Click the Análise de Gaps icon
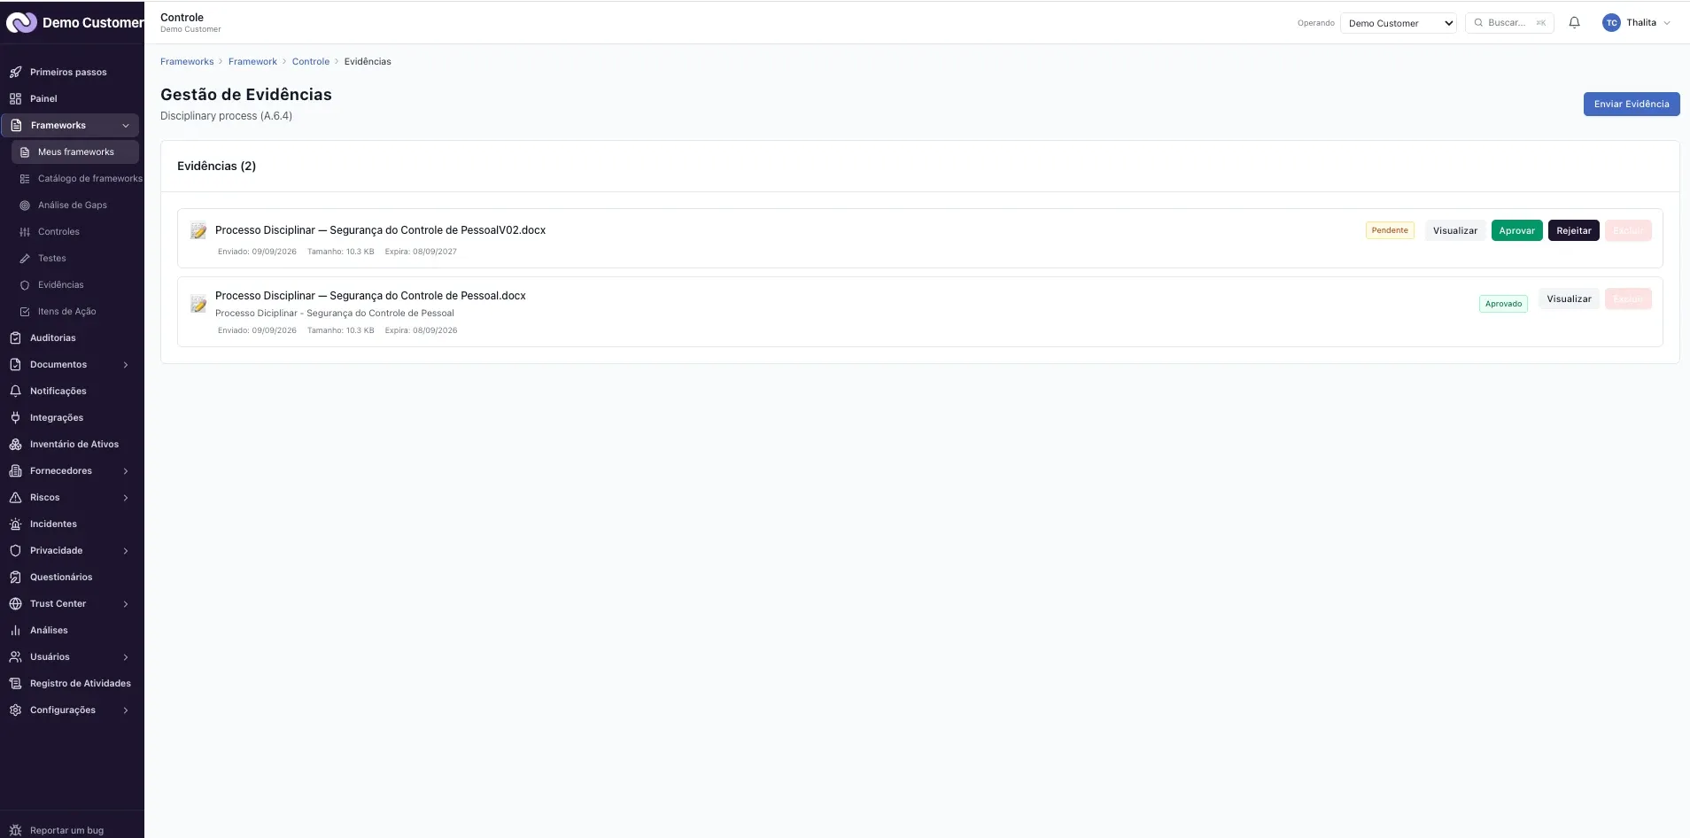 [x=25, y=205]
